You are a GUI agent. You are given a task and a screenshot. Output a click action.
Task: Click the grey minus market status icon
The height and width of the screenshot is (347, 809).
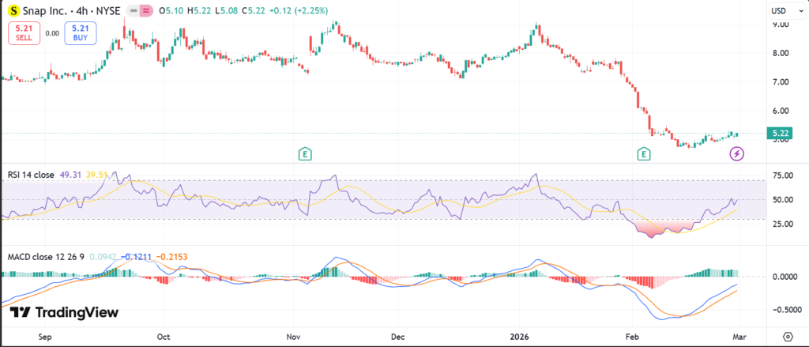(x=131, y=12)
